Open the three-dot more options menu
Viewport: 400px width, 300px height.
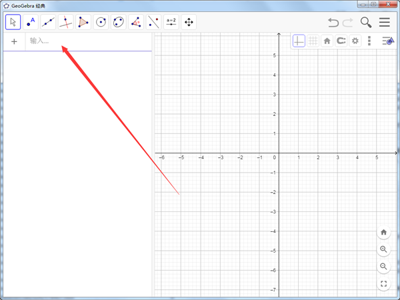(369, 41)
